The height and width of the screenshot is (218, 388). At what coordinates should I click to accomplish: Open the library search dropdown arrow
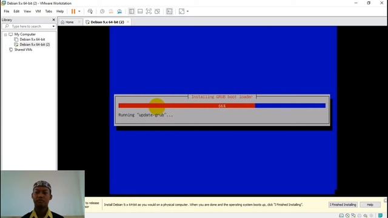[x=53, y=26]
